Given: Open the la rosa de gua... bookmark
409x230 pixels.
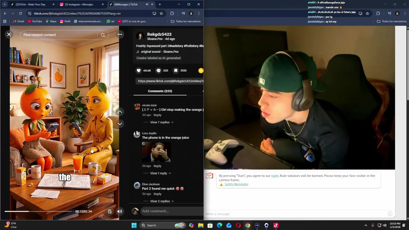Looking at the screenshot, I should [132, 21].
